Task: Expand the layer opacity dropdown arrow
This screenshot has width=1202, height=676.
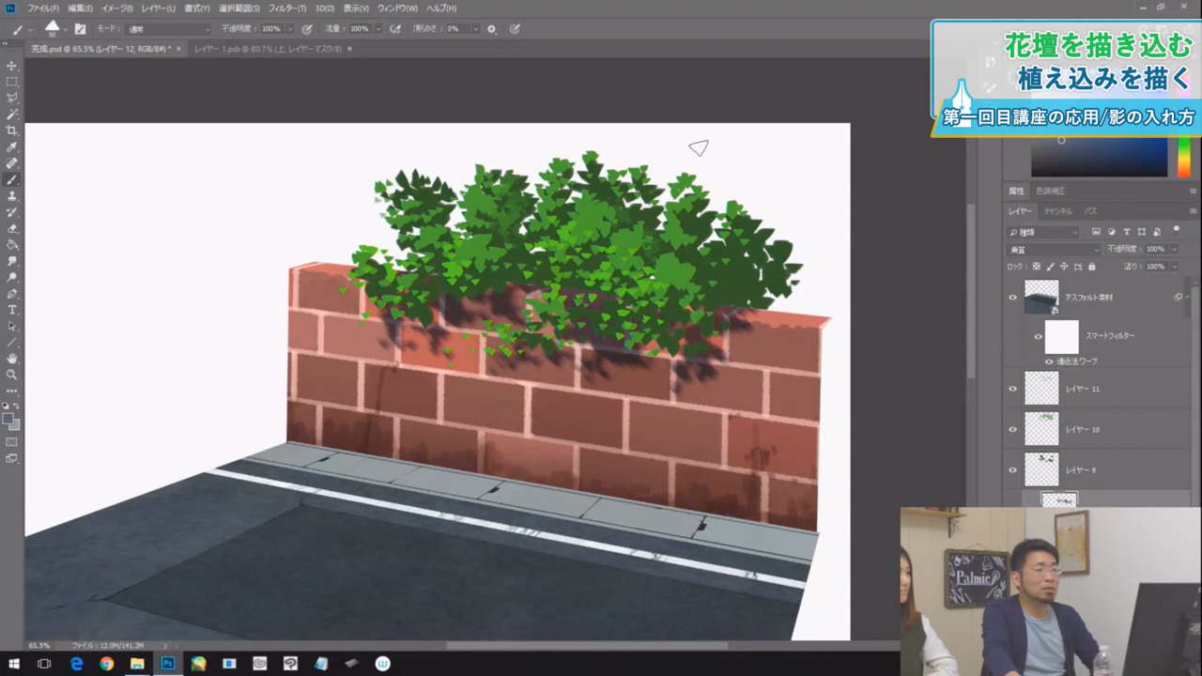Action: click(1174, 250)
